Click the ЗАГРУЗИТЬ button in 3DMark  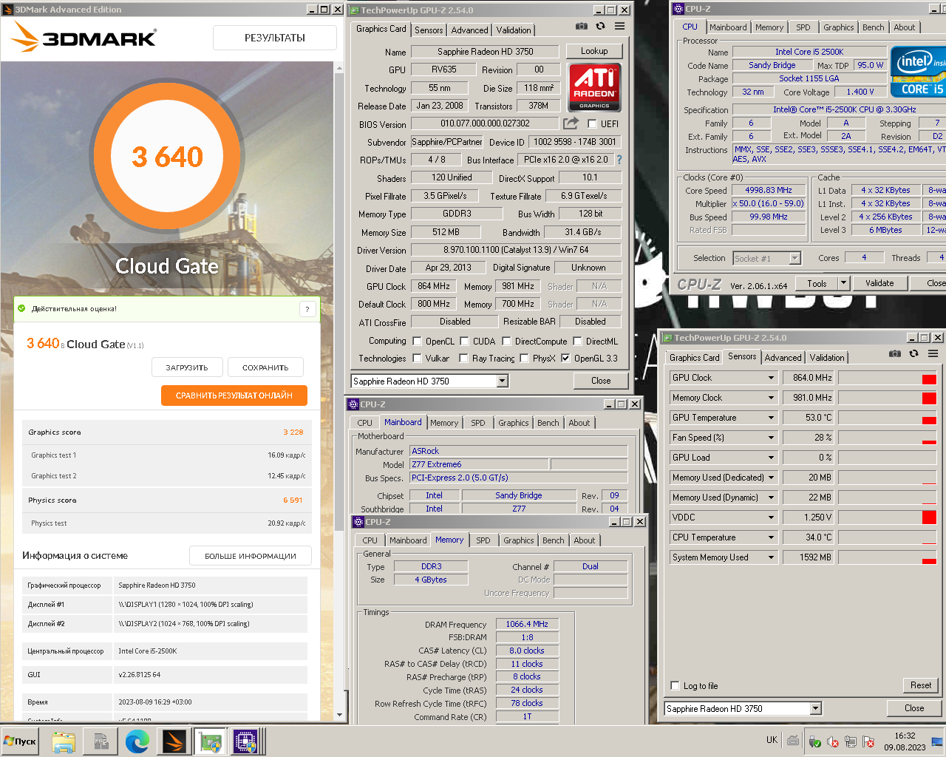coord(187,367)
